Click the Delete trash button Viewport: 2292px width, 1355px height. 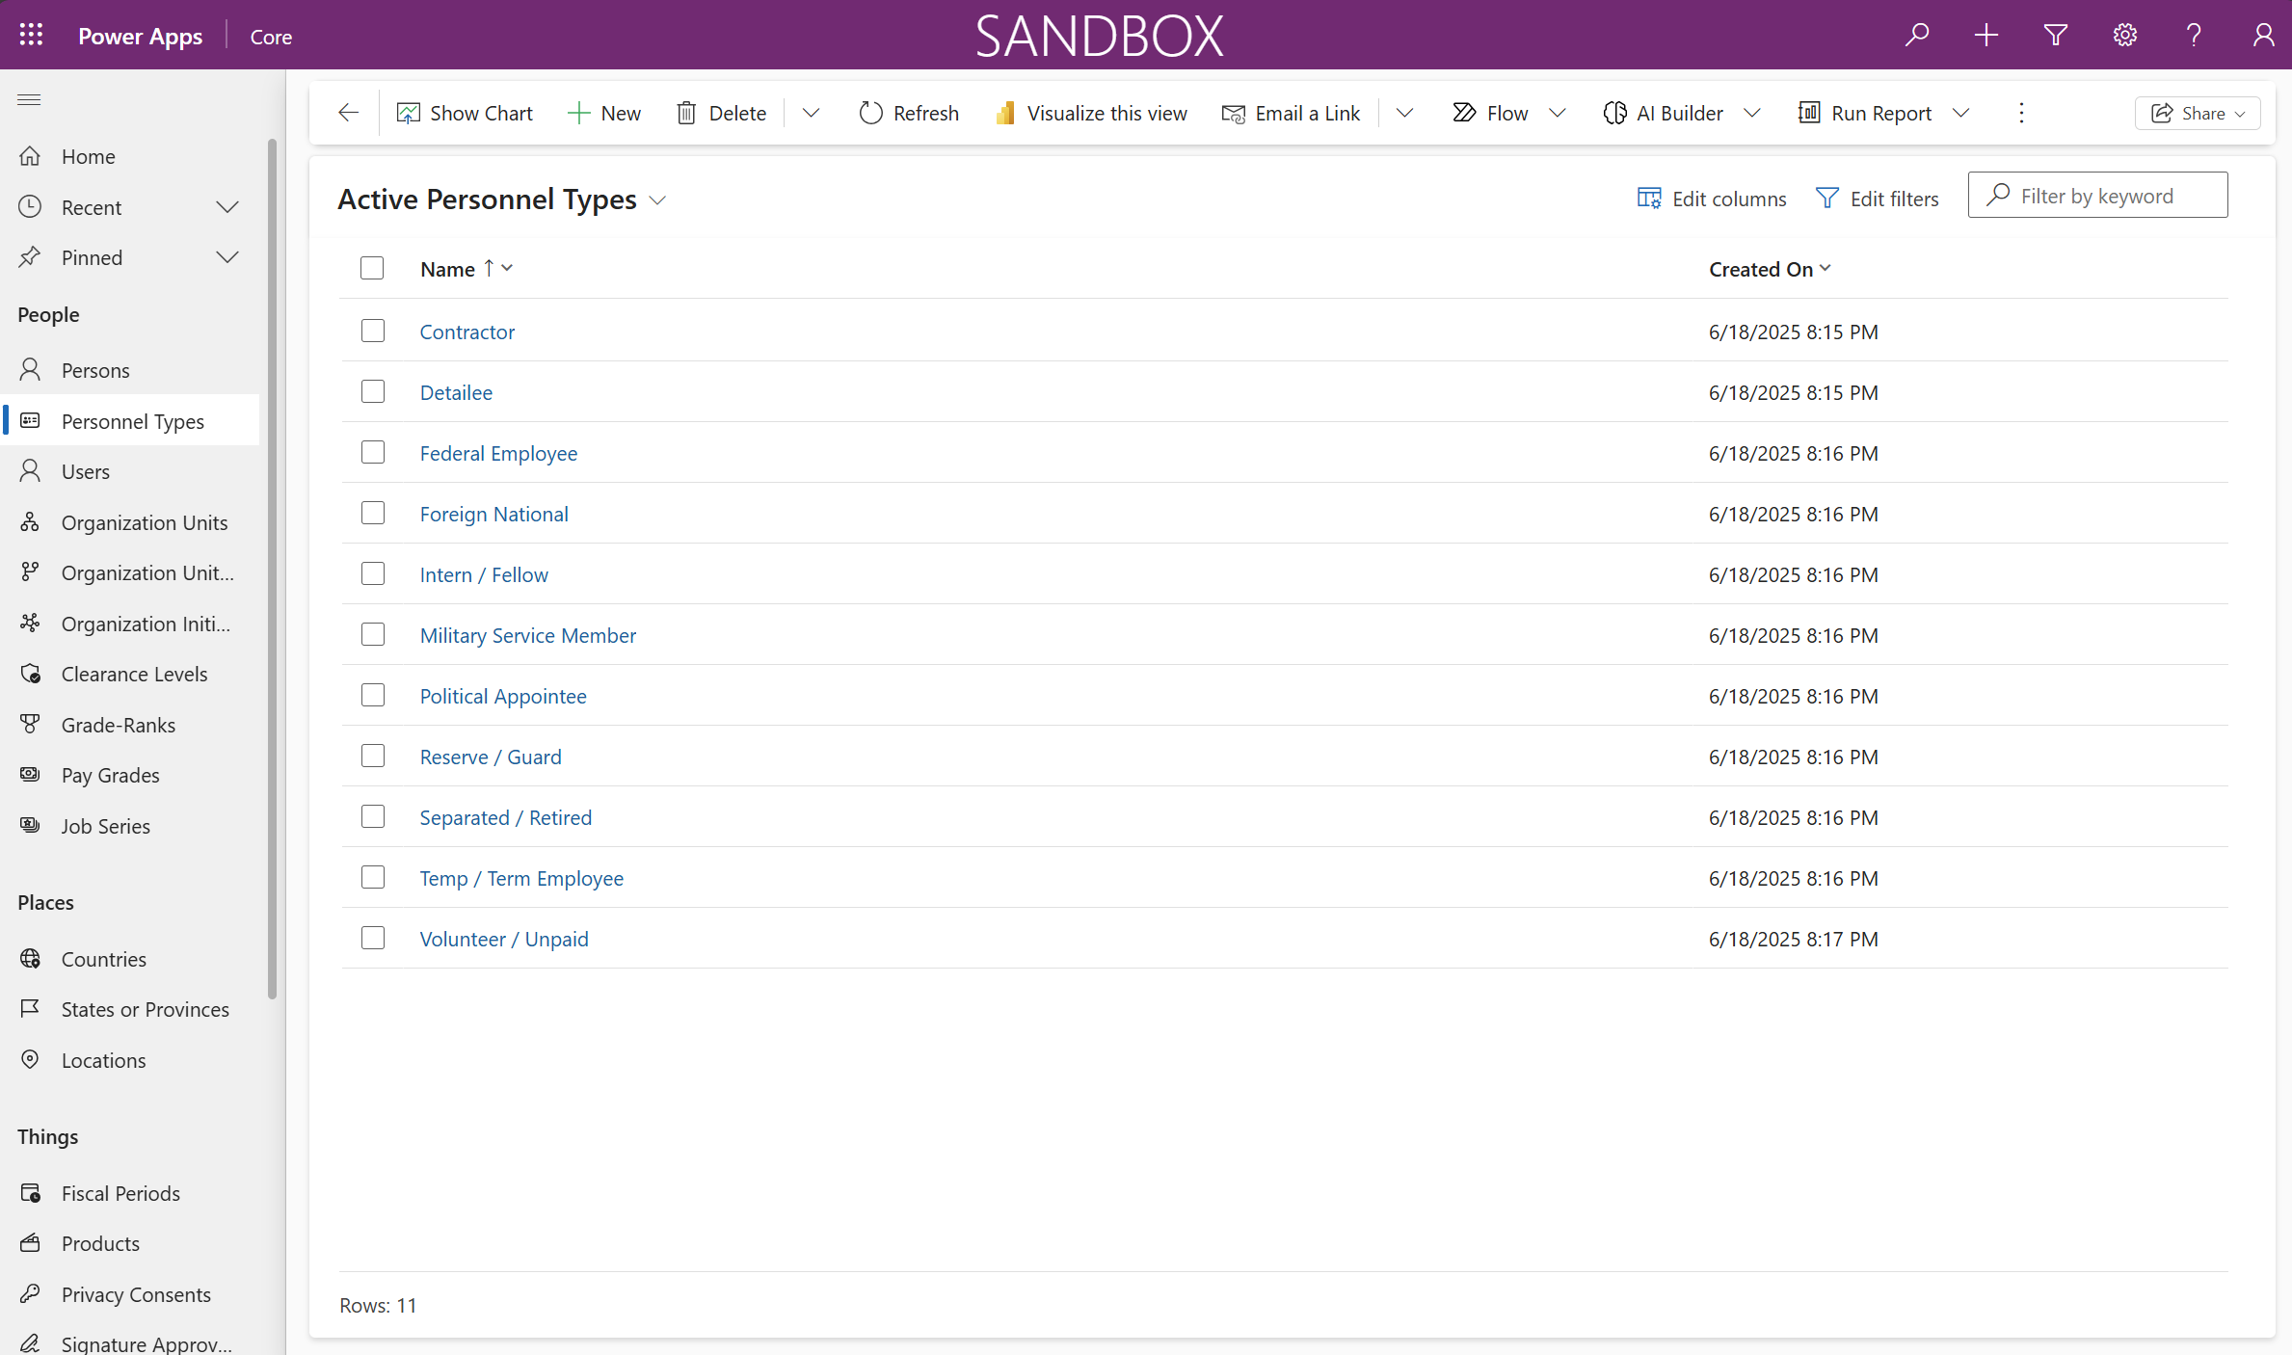pos(722,113)
